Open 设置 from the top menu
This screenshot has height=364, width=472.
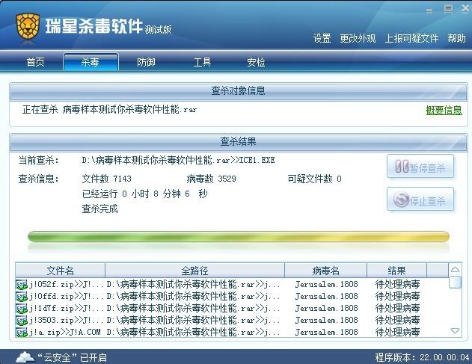point(322,39)
